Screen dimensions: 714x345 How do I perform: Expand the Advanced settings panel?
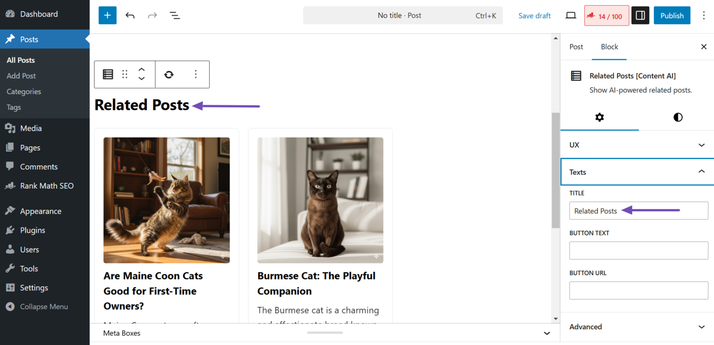coord(637,327)
